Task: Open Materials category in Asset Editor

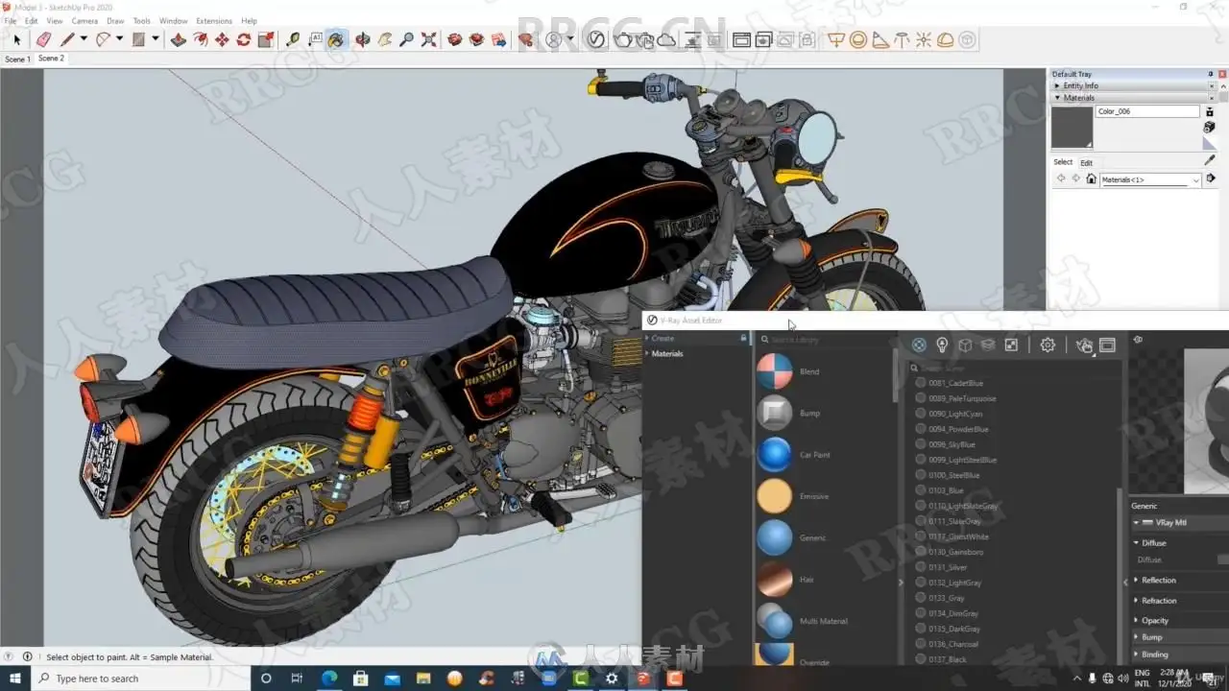Action: [x=919, y=345]
